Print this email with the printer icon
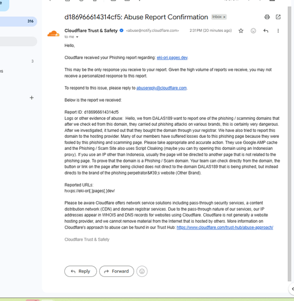294x301 pixels. coord(267,17)
